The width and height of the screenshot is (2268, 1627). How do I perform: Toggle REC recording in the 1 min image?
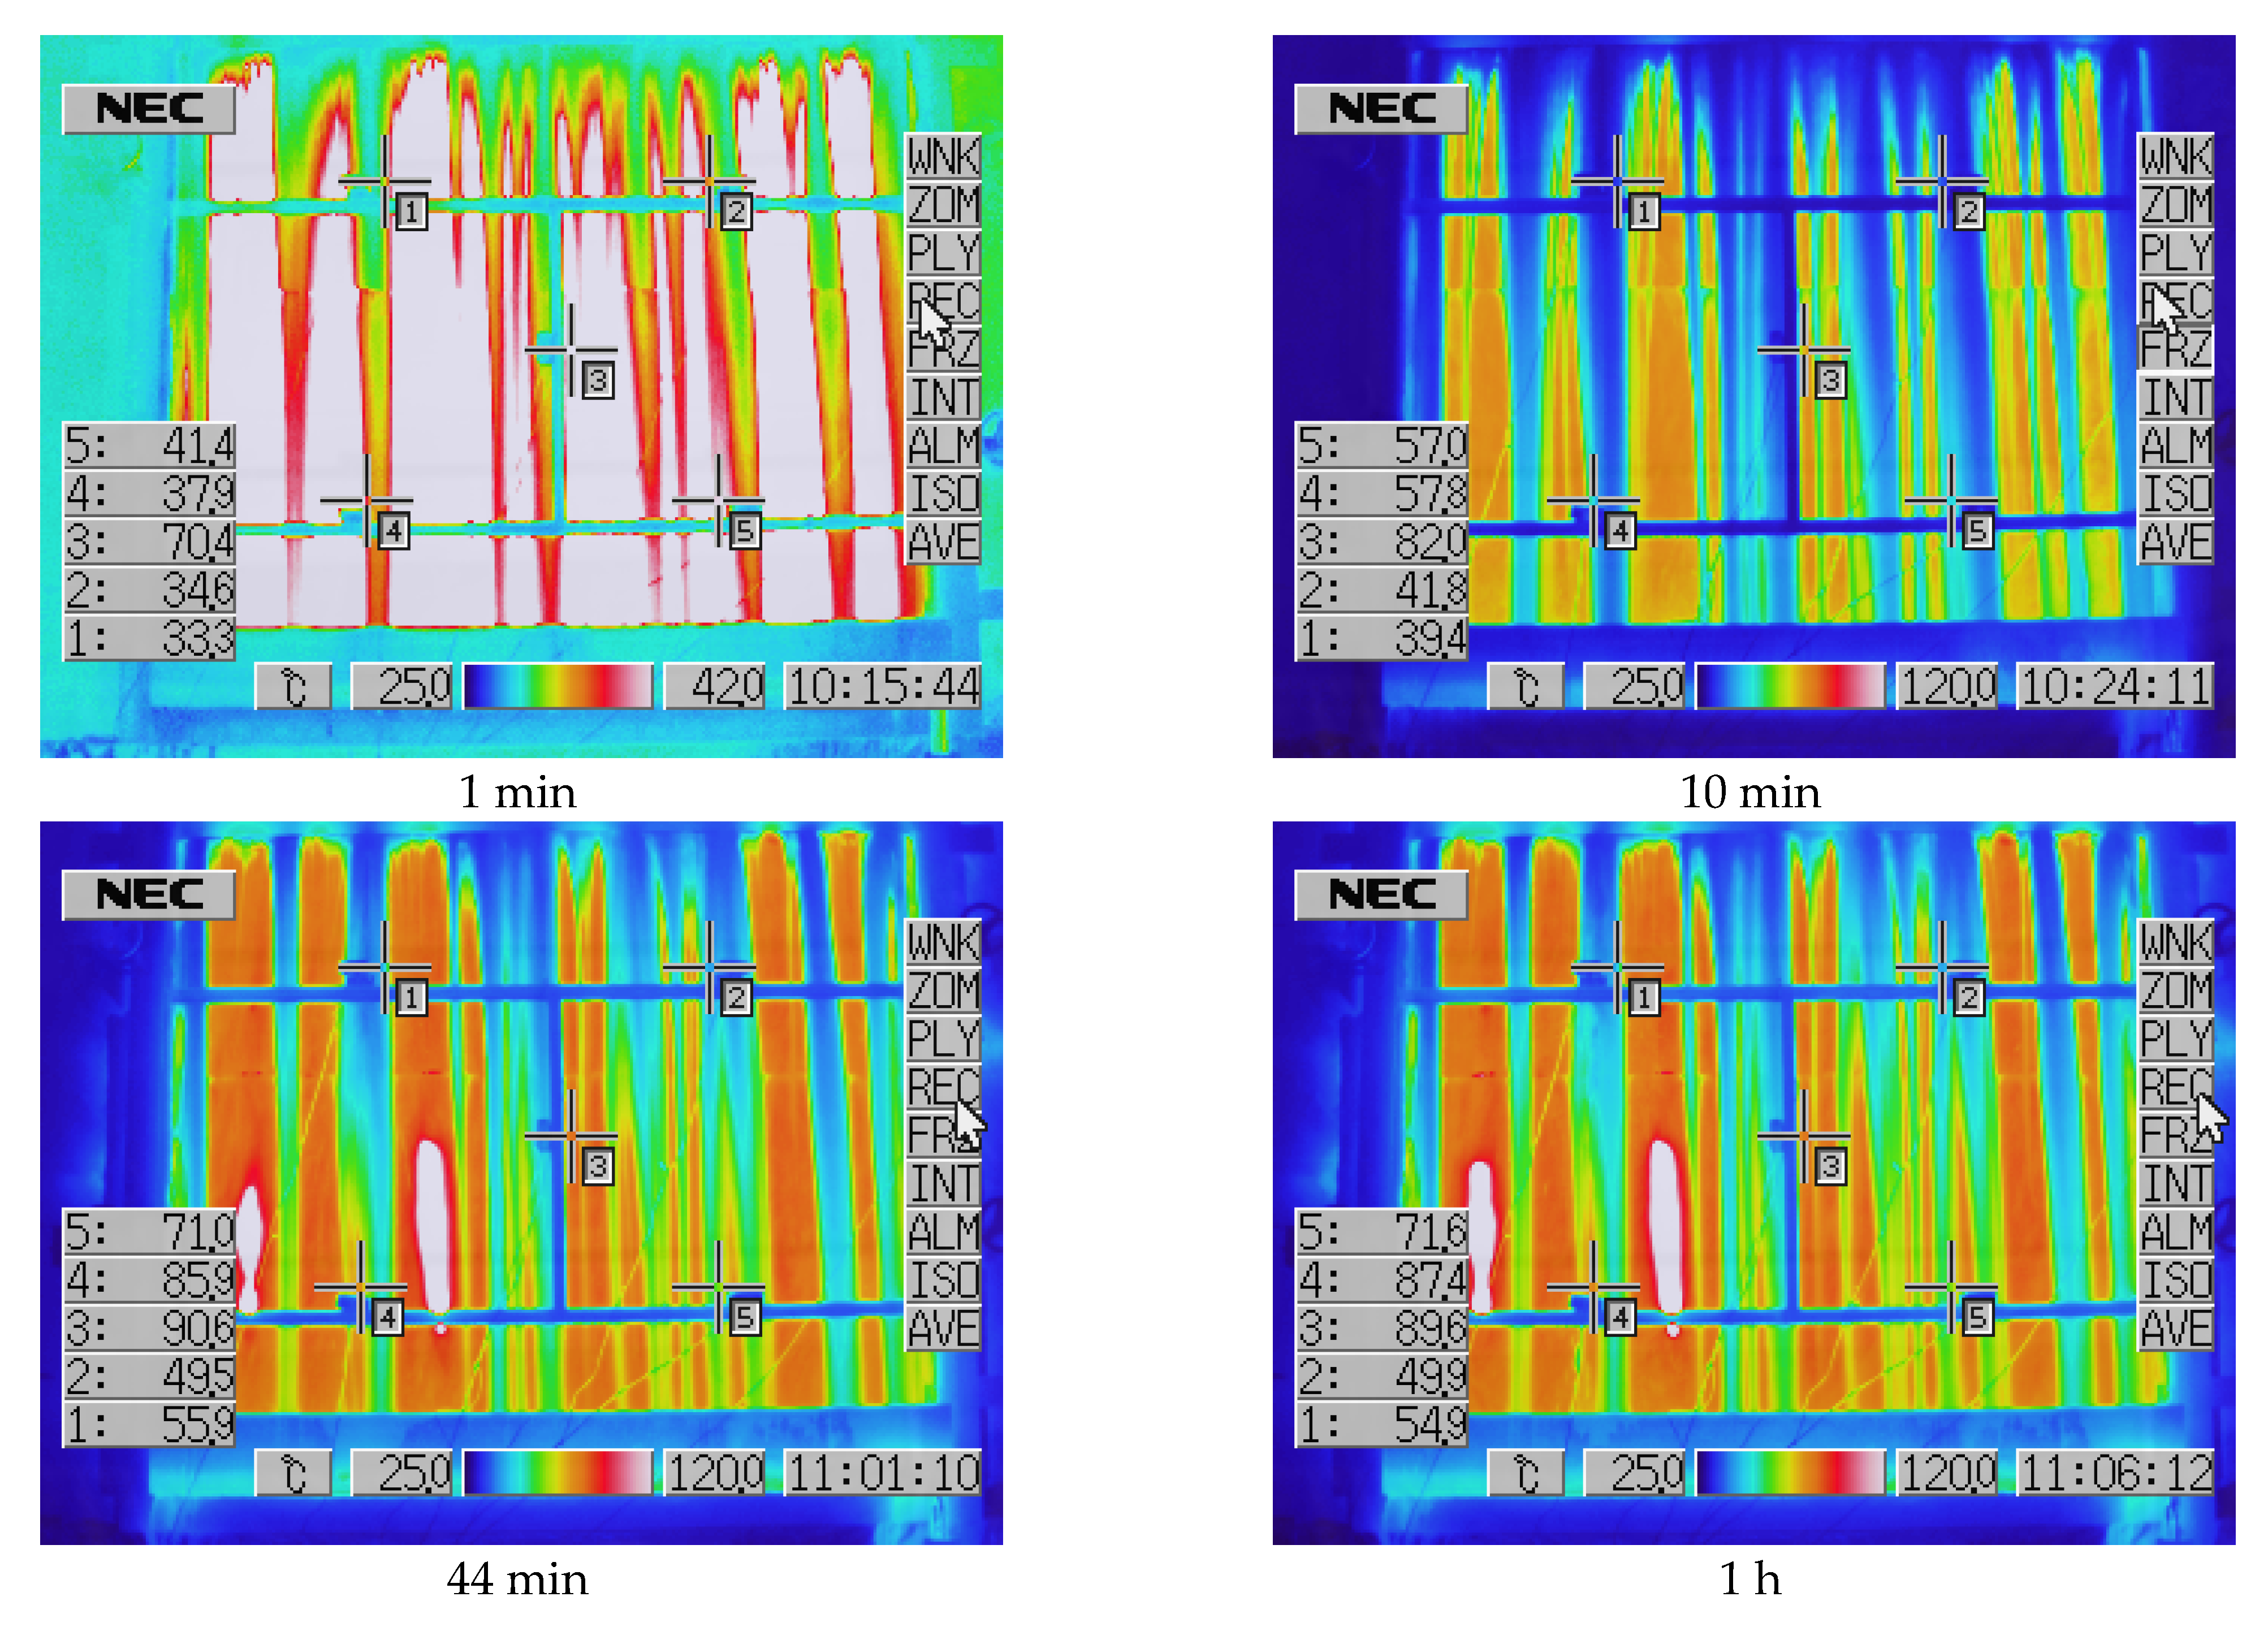[x=942, y=301]
